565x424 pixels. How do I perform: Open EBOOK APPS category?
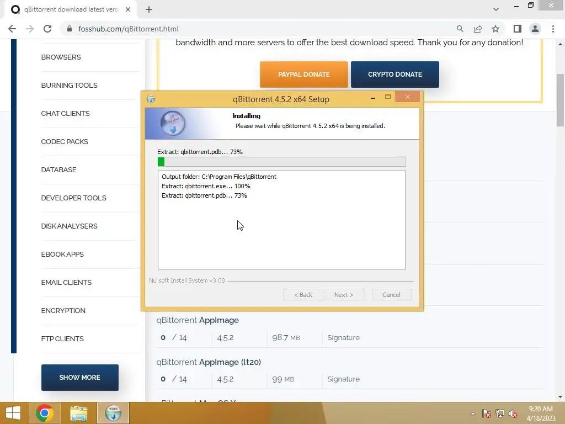click(x=62, y=254)
